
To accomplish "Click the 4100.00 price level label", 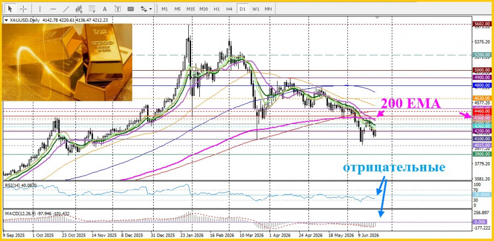I will 482,139.
